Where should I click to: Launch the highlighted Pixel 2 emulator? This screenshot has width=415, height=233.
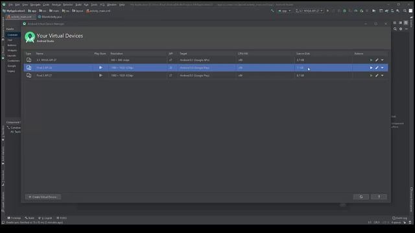pyautogui.click(x=371, y=67)
